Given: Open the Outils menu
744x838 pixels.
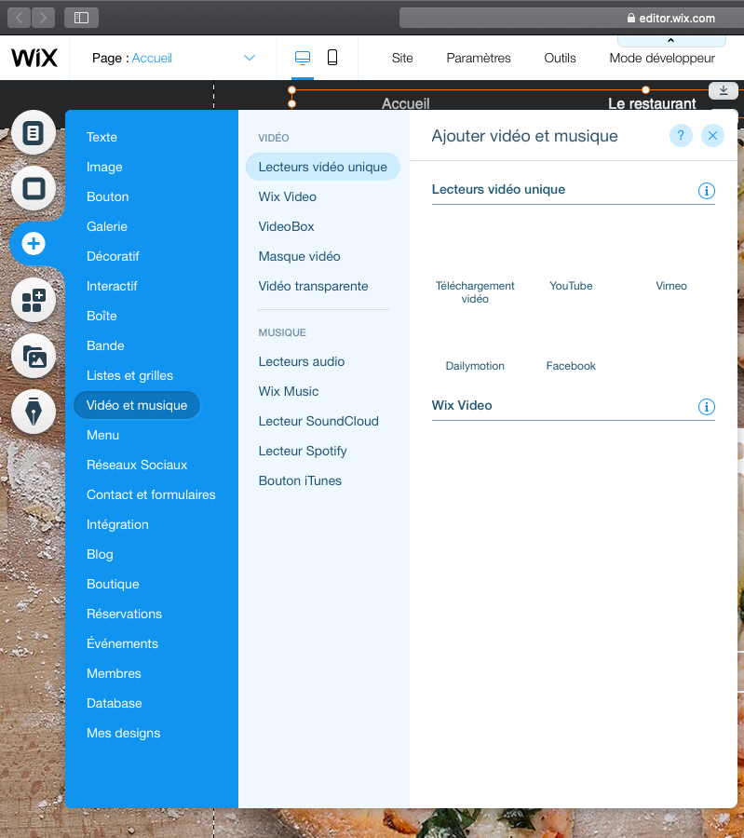Looking at the screenshot, I should (560, 58).
